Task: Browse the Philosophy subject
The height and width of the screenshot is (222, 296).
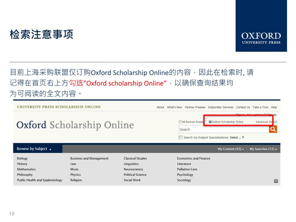Action: point(25,175)
